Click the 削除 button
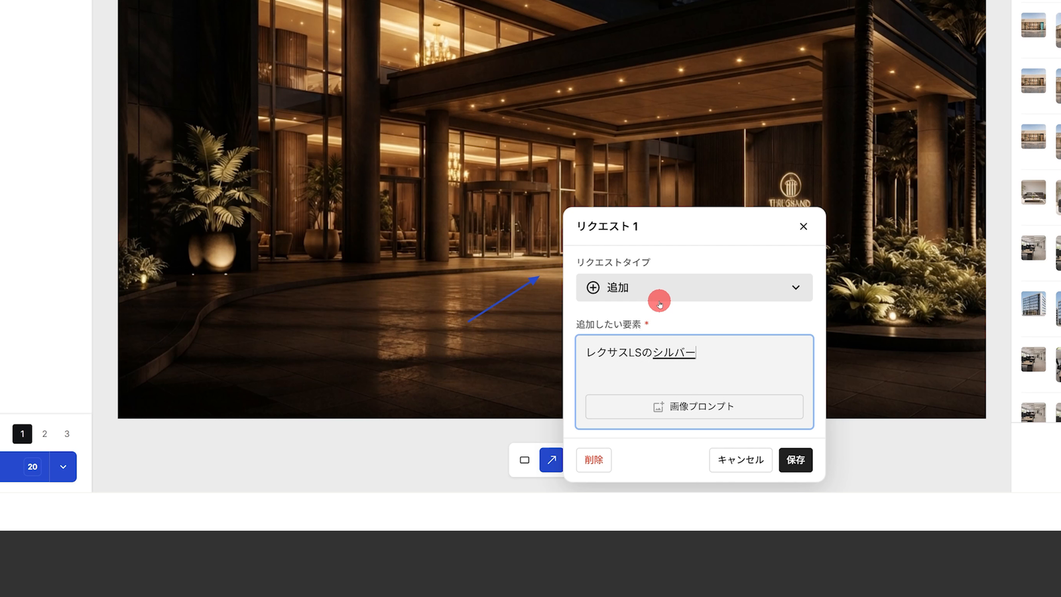1061x597 pixels. point(593,460)
